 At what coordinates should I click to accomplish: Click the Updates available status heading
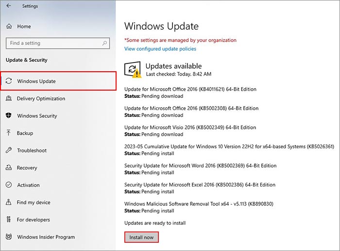tap(174, 66)
